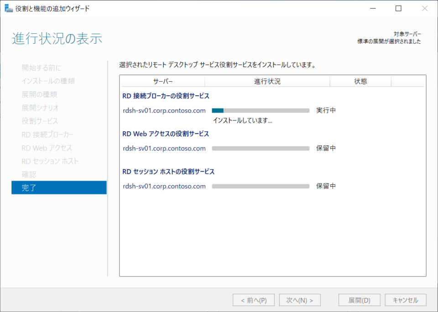438x312 pixels.
Task: Click the 実行中 status text
Action: pyautogui.click(x=326, y=110)
